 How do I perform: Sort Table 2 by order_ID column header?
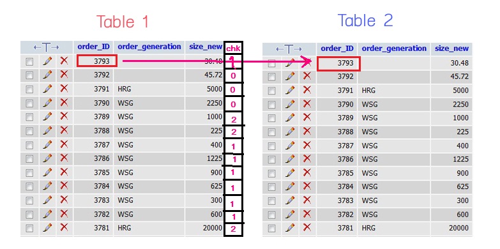pyautogui.click(x=337, y=49)
